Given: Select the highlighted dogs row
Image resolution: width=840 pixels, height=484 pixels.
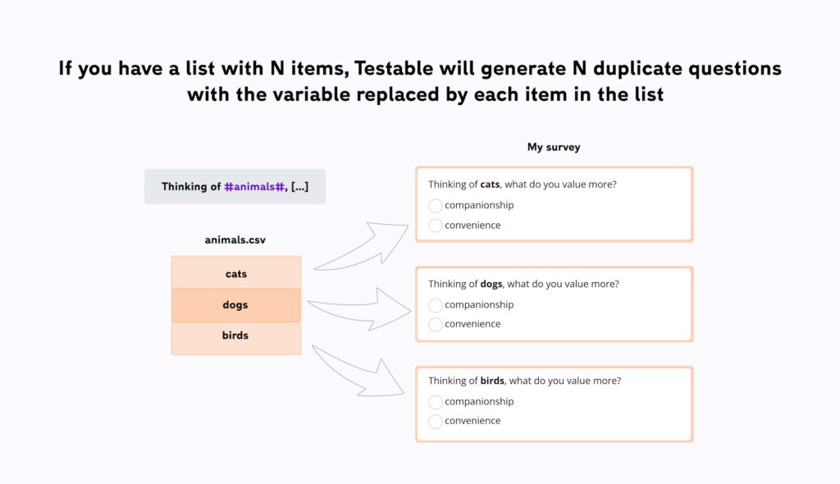Looking at the screenshot, I should (236, 305).
